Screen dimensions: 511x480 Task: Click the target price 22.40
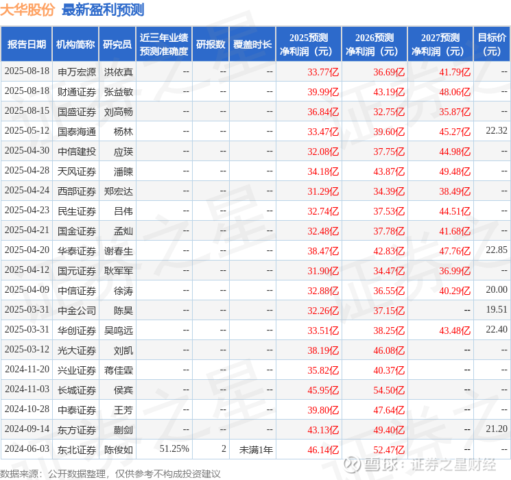pyautogui.click(x=497, y=329)
